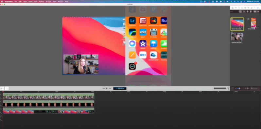Switch media library to grid view
This screenshot has height=129, width=261.
[255, 11]
